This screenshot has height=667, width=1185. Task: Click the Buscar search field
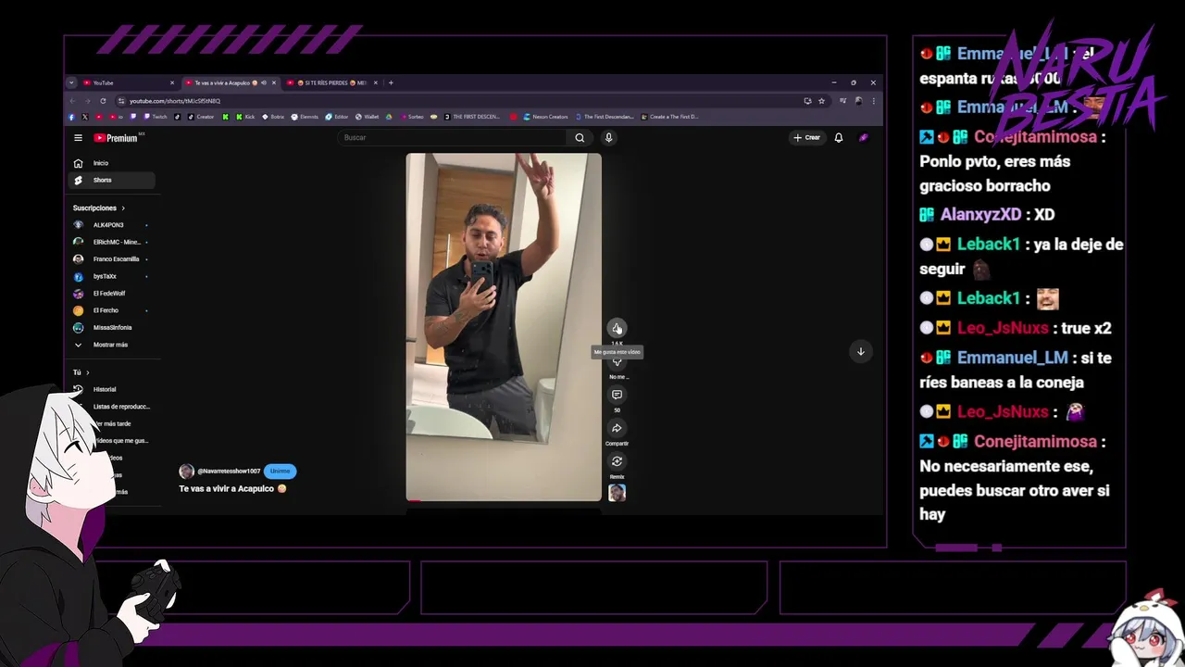(454, 138)
